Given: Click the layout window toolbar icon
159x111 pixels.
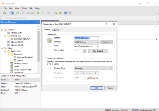Looking at the screenshot, I should (x=42, y=13).
